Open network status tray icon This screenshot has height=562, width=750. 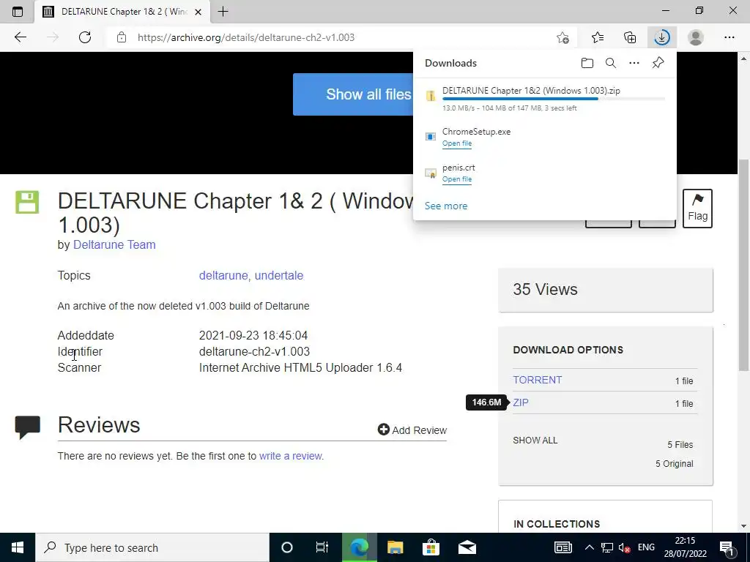pos(607,547)
